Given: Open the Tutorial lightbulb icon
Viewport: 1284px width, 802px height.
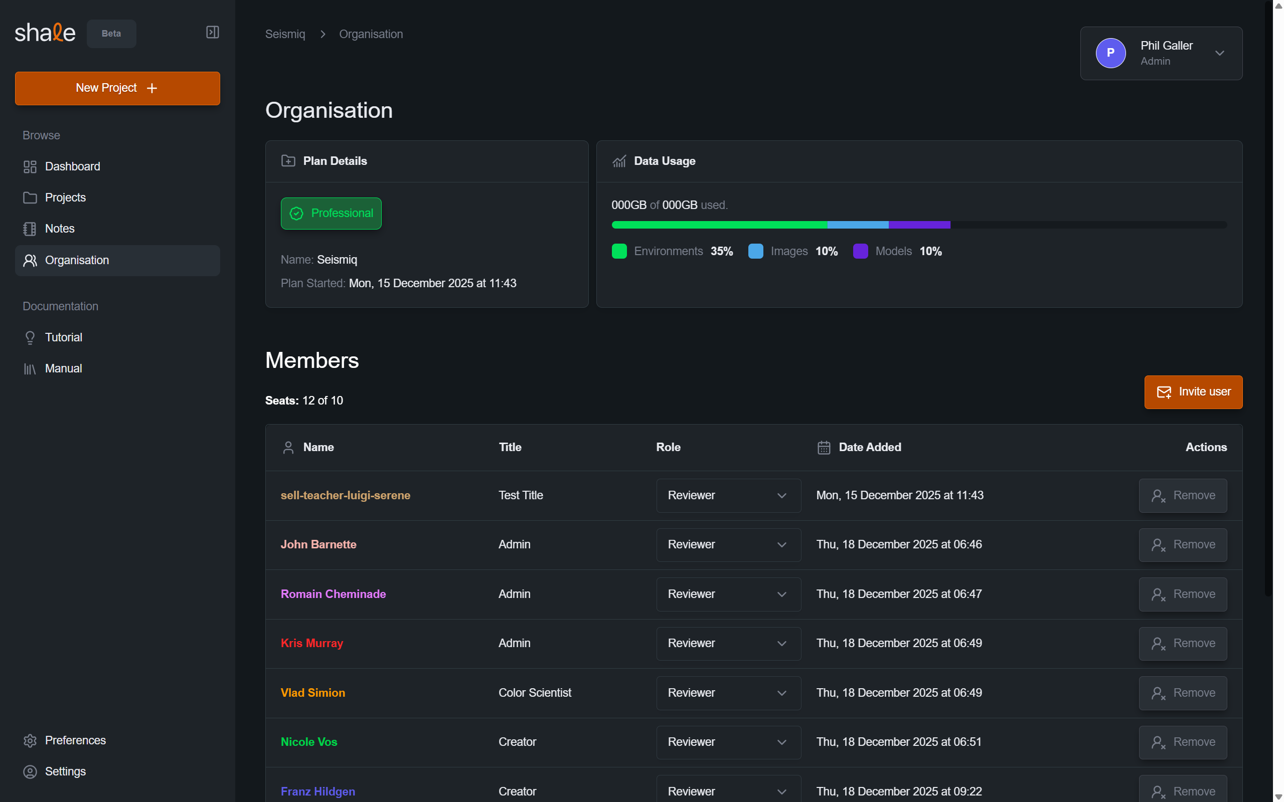Looking at the screenshot, I should click(x=30, y=337).
